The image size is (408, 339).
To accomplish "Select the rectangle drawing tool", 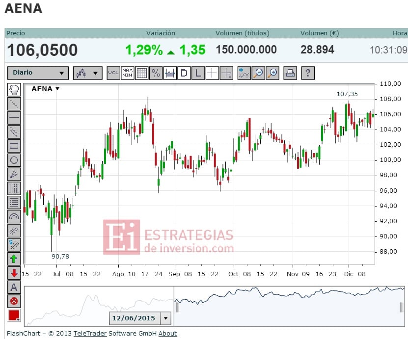I will 14,146.
